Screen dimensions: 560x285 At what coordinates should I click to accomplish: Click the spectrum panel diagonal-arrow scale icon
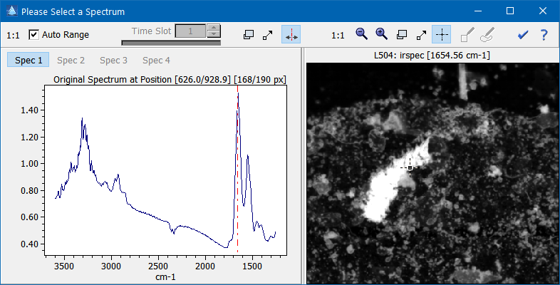tap(267, 35)
